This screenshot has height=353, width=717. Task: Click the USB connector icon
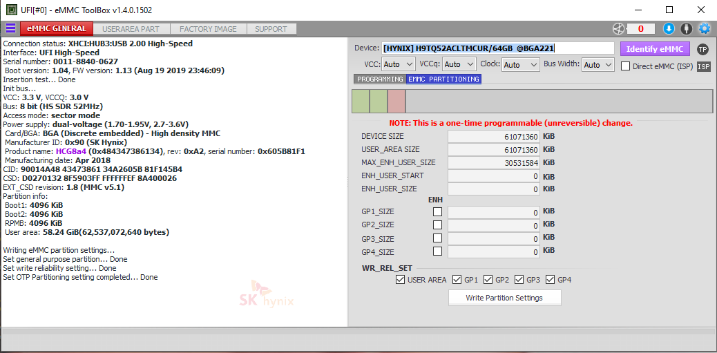(x=686, y=29)
